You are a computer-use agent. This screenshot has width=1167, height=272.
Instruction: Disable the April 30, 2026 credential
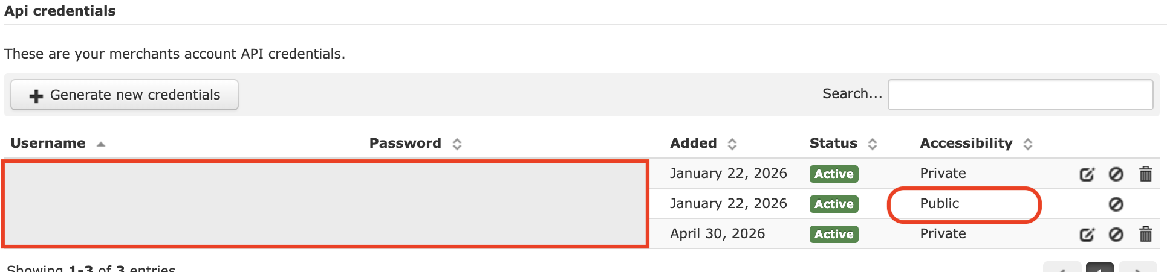(x=1116, y=235)
